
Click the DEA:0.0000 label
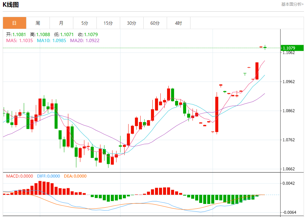(x=75, y=176)
